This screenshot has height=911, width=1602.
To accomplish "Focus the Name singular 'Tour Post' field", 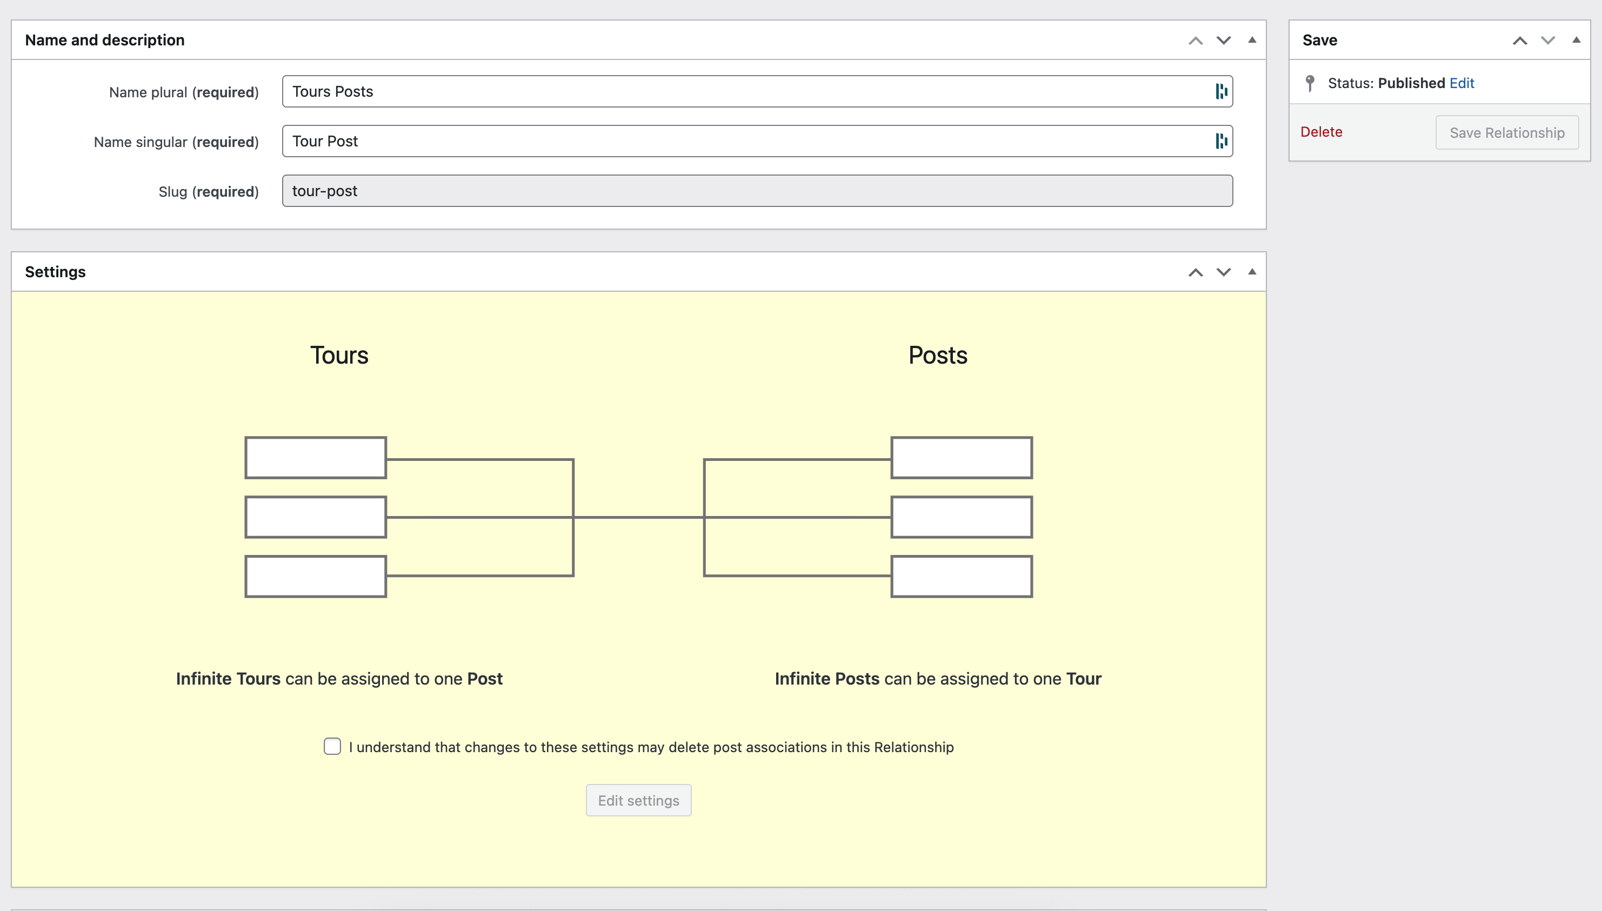I will pyautogui.click(x=745, y=141).
